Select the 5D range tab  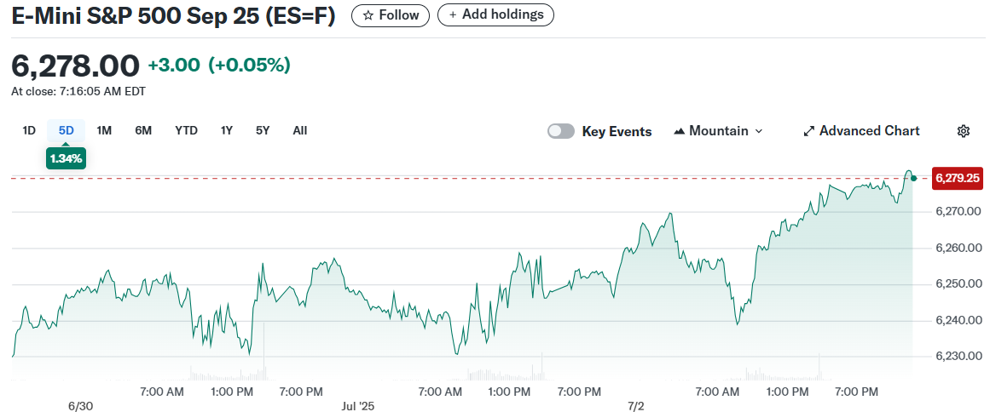pos(67,131)
